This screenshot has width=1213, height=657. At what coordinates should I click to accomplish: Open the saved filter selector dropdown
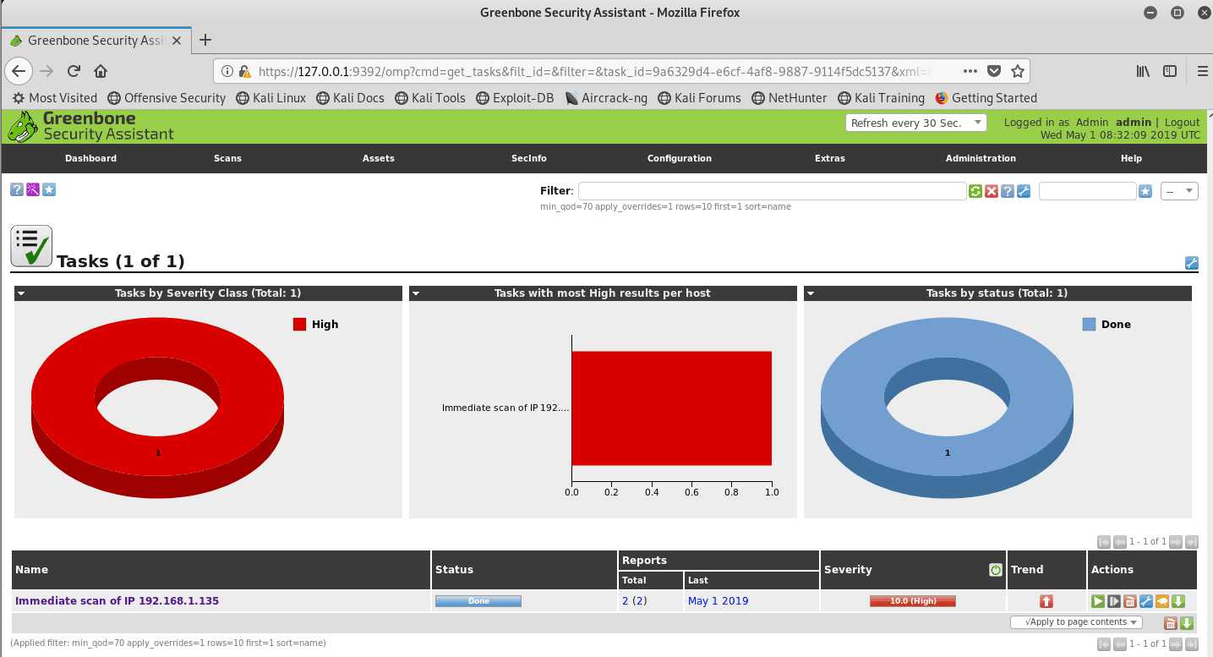pyautogui.click(x=1179, y=191)
